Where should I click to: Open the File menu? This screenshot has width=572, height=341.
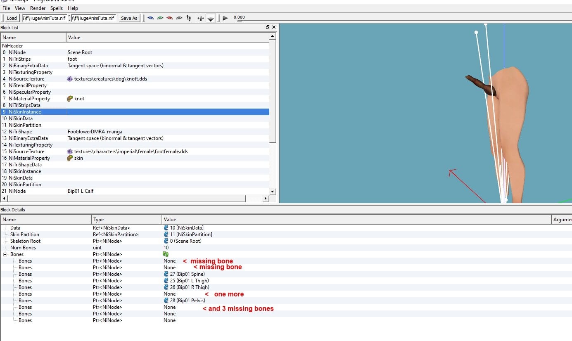pyautogui.click(x=6, y=8)
